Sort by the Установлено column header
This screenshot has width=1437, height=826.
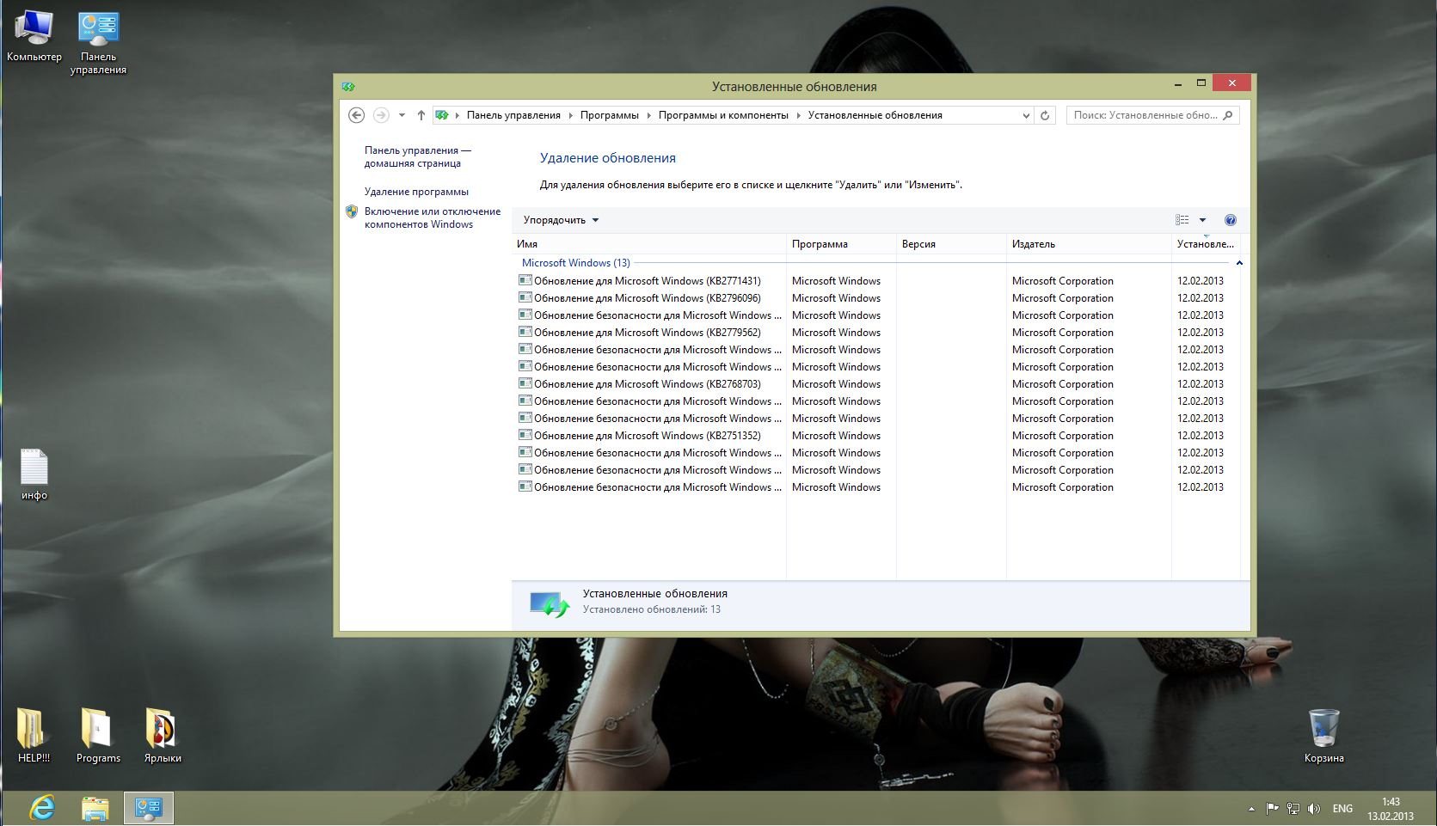point(1206,244)
